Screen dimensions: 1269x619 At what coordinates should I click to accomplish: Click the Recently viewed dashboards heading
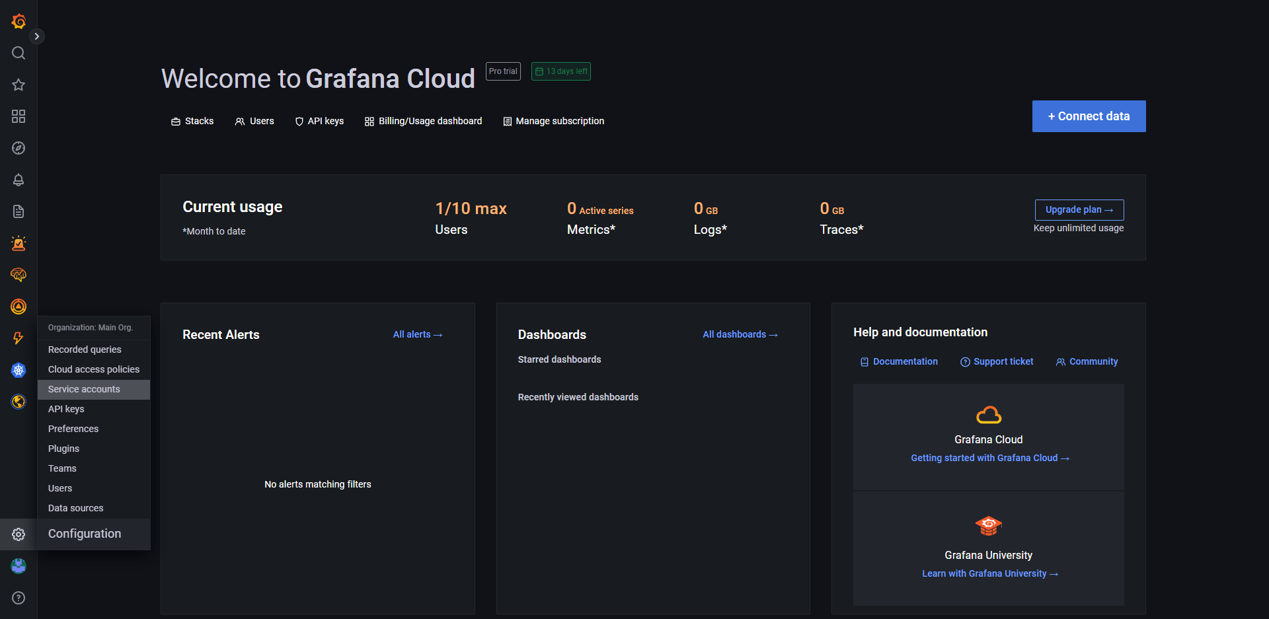[578, 397]
